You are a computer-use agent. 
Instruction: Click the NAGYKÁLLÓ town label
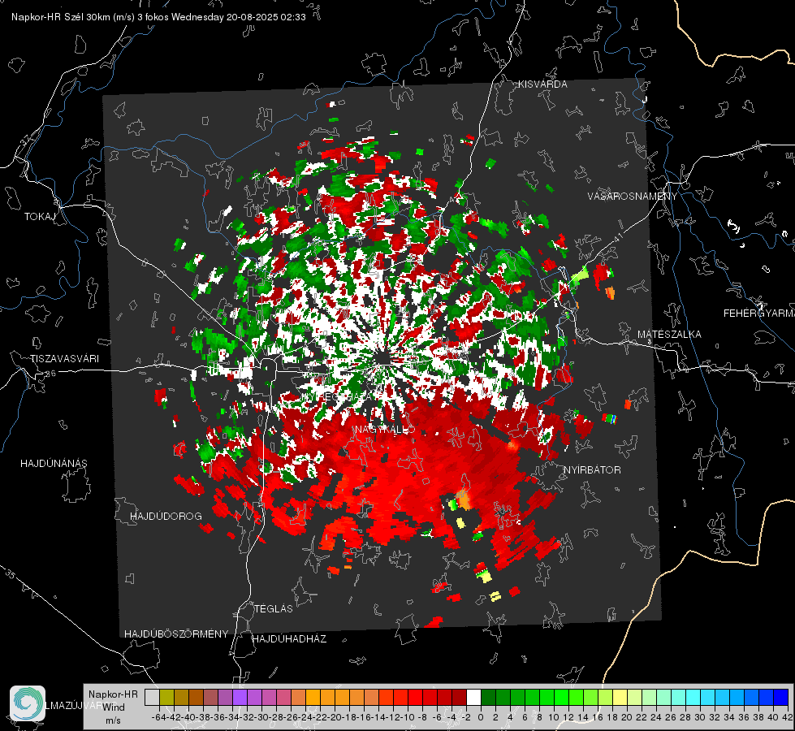[x=385, y=430]
